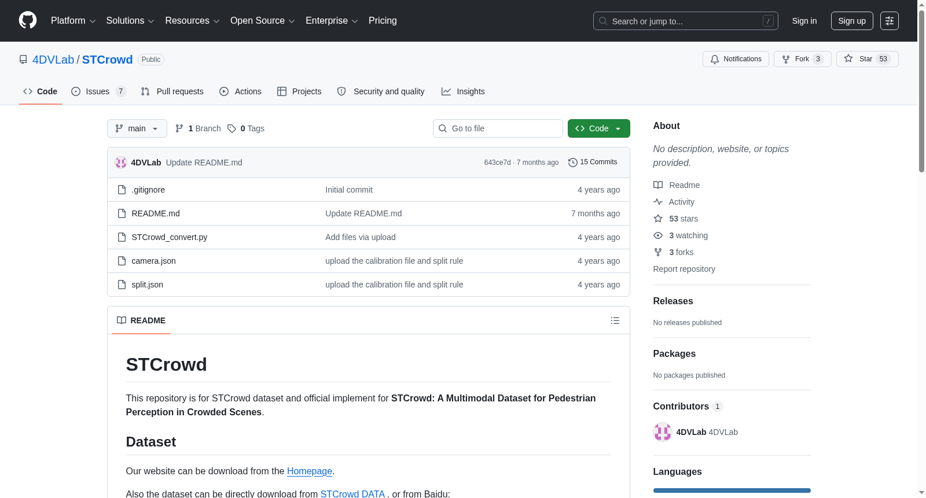The height and width of the screenshot is (498, 926).
Task: Click the branch icon next to 1 Branch
Action: coord(179,128)
